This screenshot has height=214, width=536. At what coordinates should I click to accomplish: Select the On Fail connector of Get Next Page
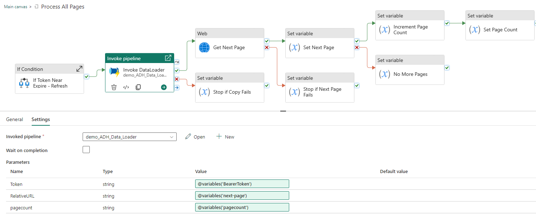tap(267, 47)
